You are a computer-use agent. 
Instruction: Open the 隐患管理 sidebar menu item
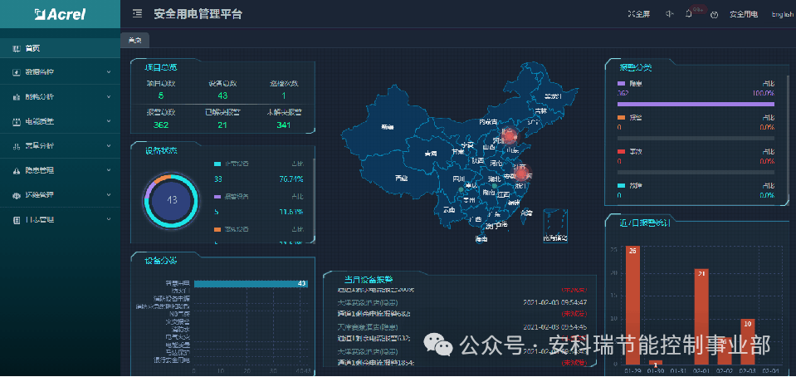(x=60, y=171)
